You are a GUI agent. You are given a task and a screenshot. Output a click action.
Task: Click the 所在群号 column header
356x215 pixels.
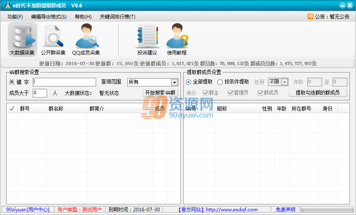pyautogui.click(x=304, y=109)
